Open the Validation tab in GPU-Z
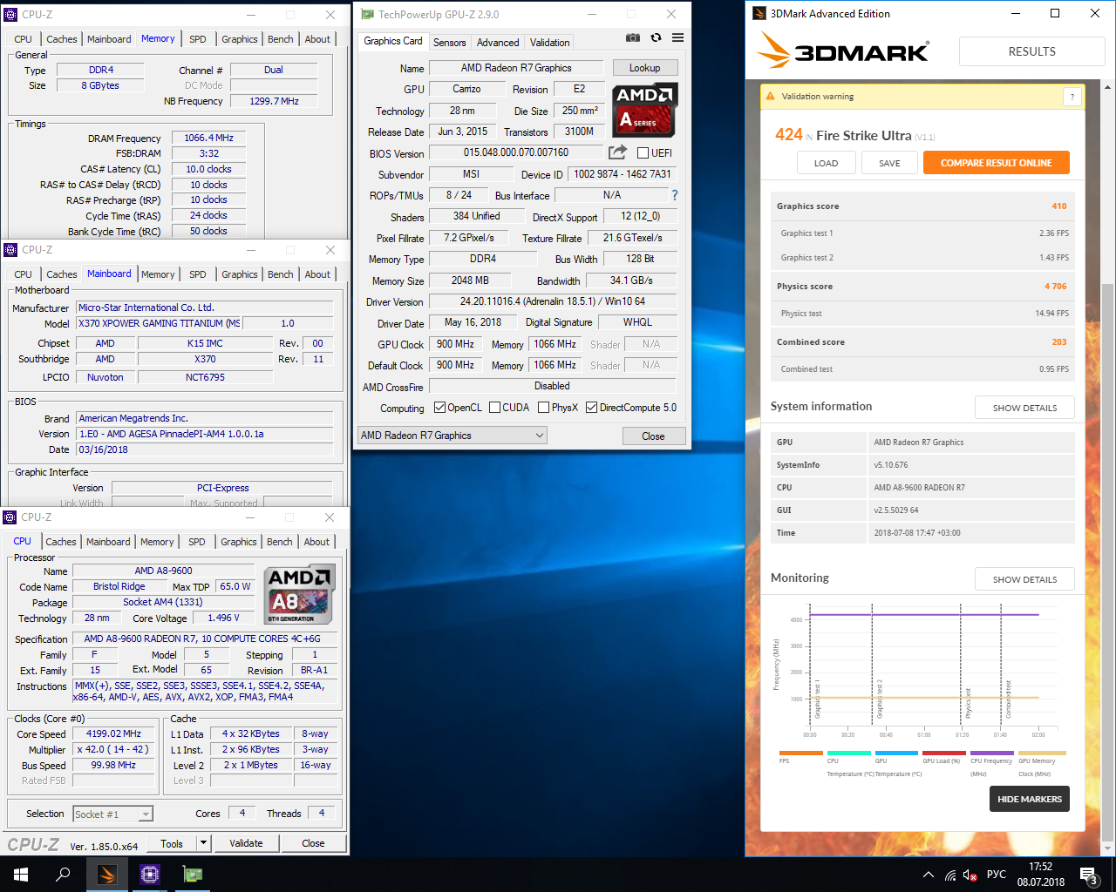 pos(549,42)
